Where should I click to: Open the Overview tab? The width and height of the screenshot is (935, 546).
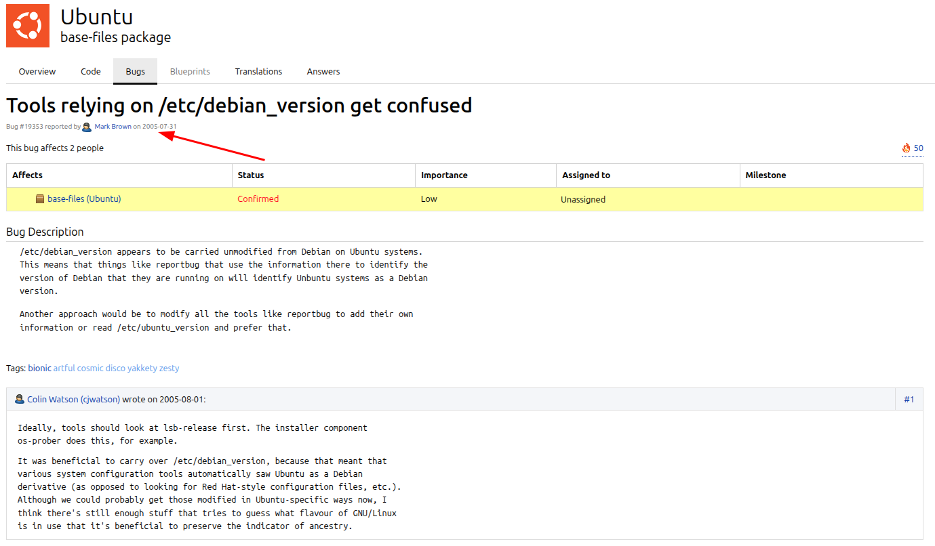37,71
